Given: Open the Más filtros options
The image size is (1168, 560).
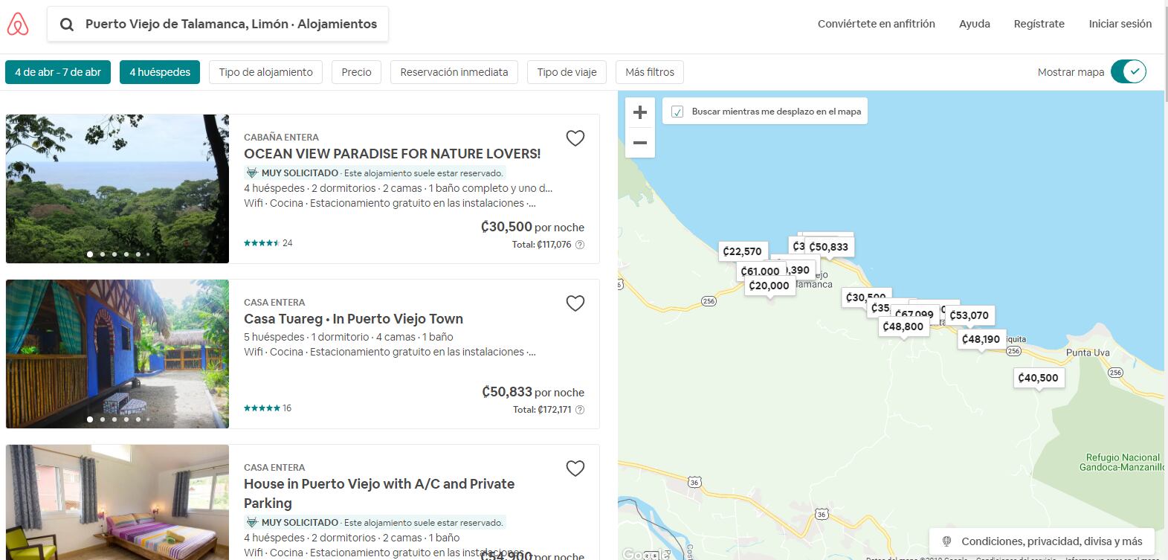Looking at the screenshot, I should [650, 72].
